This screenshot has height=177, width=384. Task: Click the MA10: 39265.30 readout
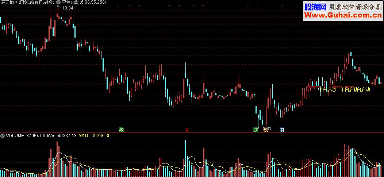(x=94, y=135)
